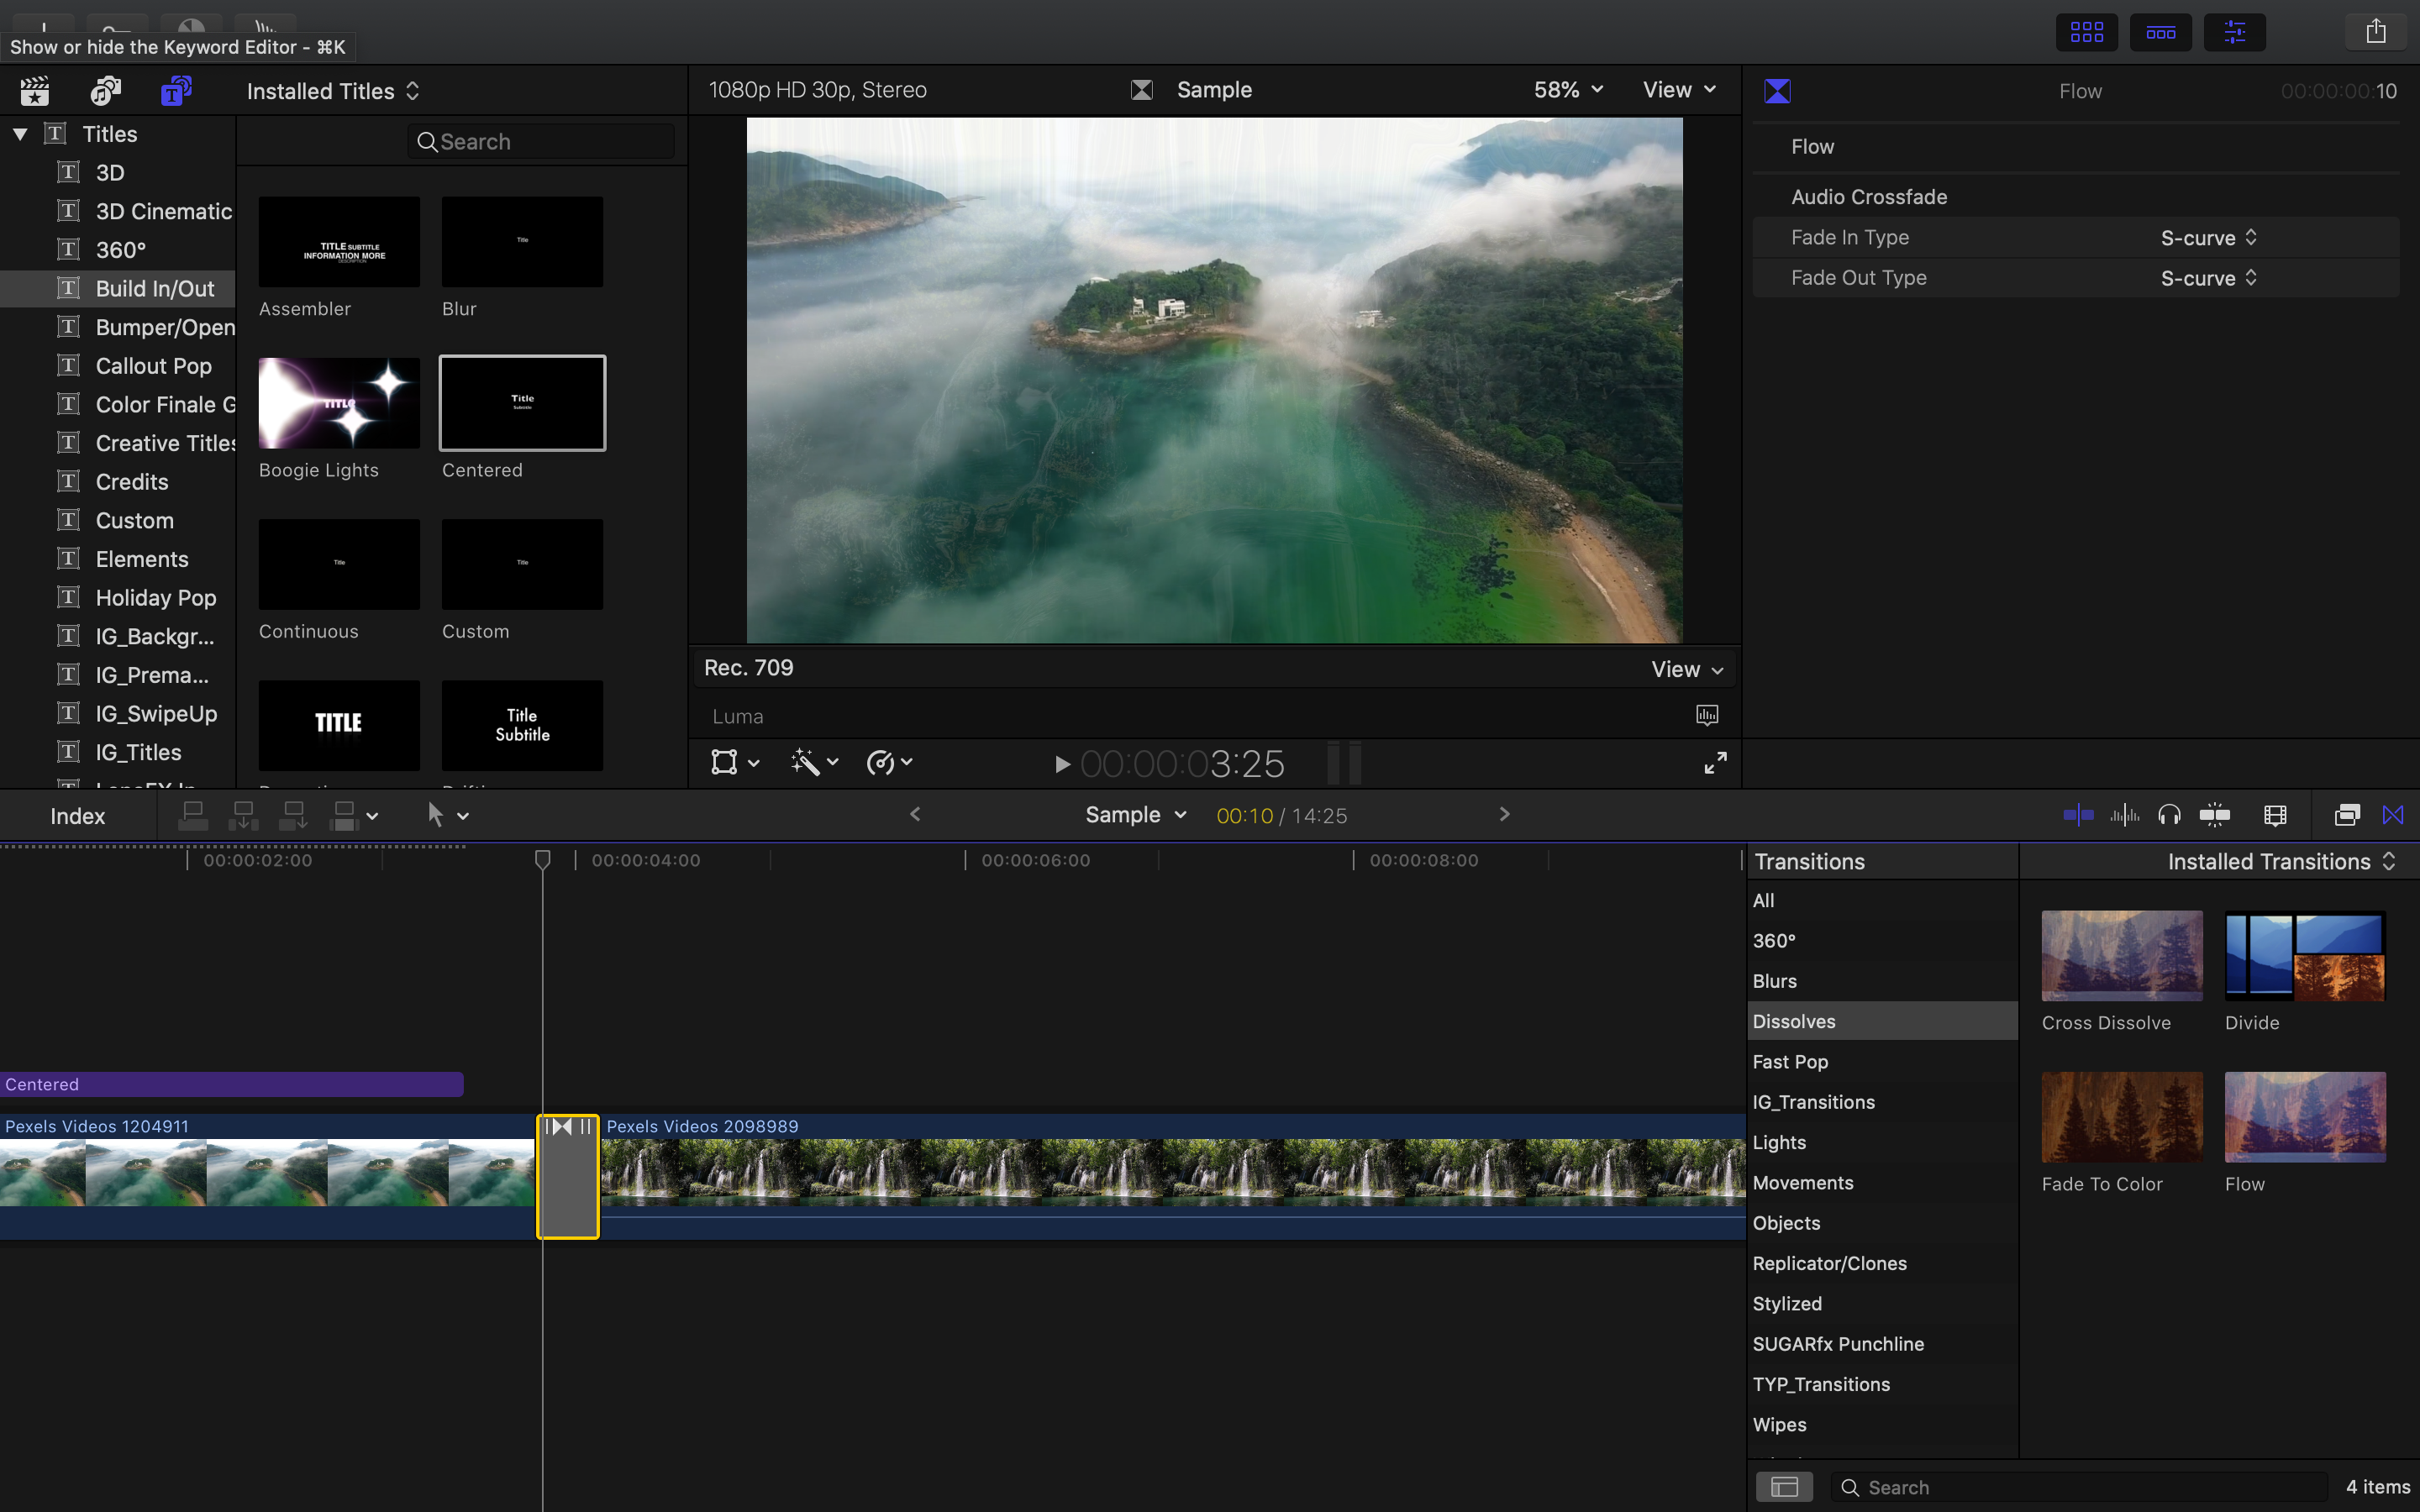The width and height of the screenshot is (2420, 1512).
Task: Select the Cross Dissolve transition thumbnail
Action: coord(2121,955)
